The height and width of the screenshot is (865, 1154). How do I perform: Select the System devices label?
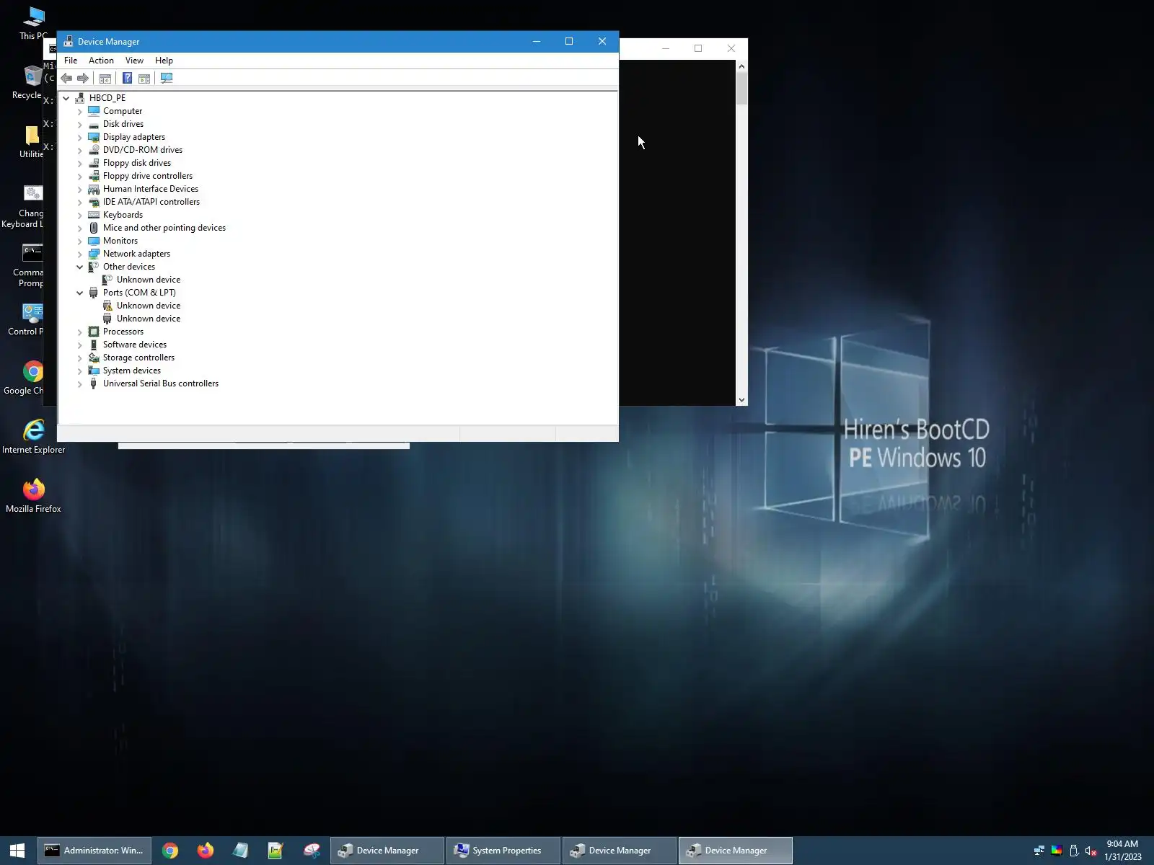coord(132,371)
